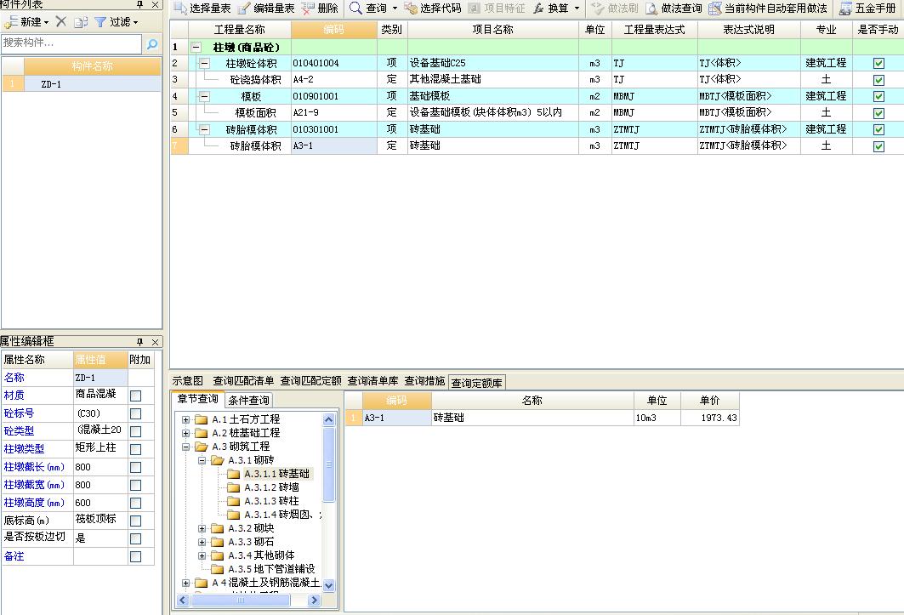Screen dimensions: 904x615
Task: Click the 柱墩截长(mm) value 800
Action: (x=100, y=467)
